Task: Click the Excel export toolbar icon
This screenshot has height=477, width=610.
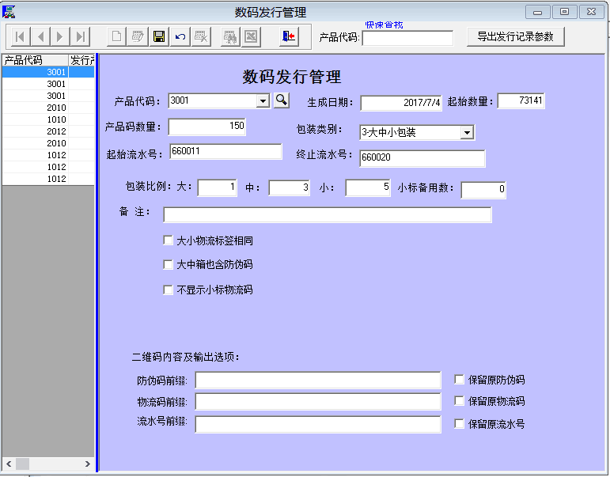Action: (x=251, y=37)
